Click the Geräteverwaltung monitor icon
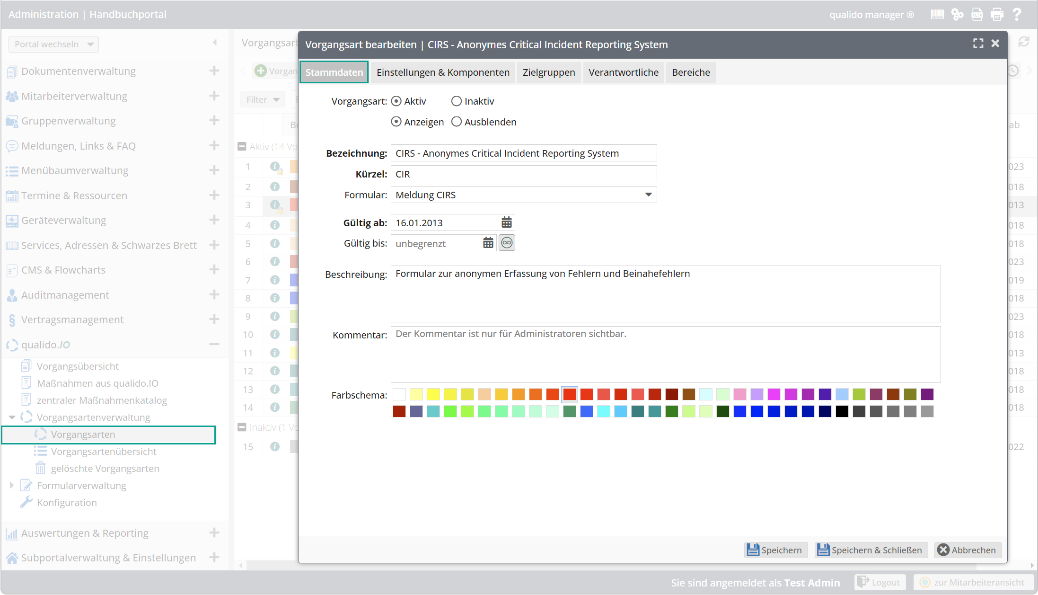Viewport: 1038px width, 595px height. [x=12, y=221]
